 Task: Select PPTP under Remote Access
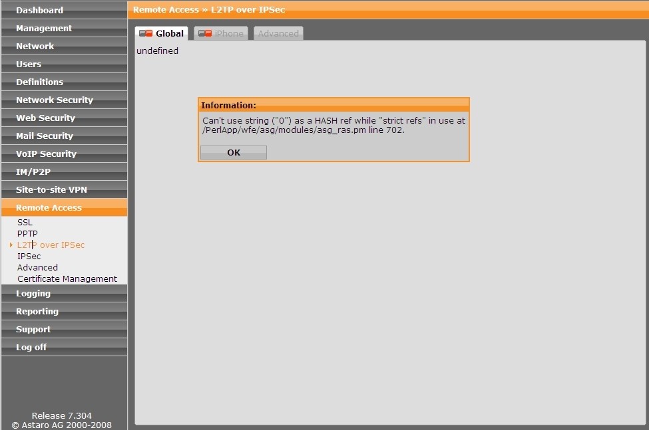27,234
